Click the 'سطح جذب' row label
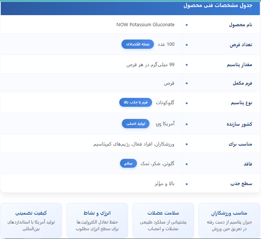Viewport: 261px width, 239px height. click(241, 184)
